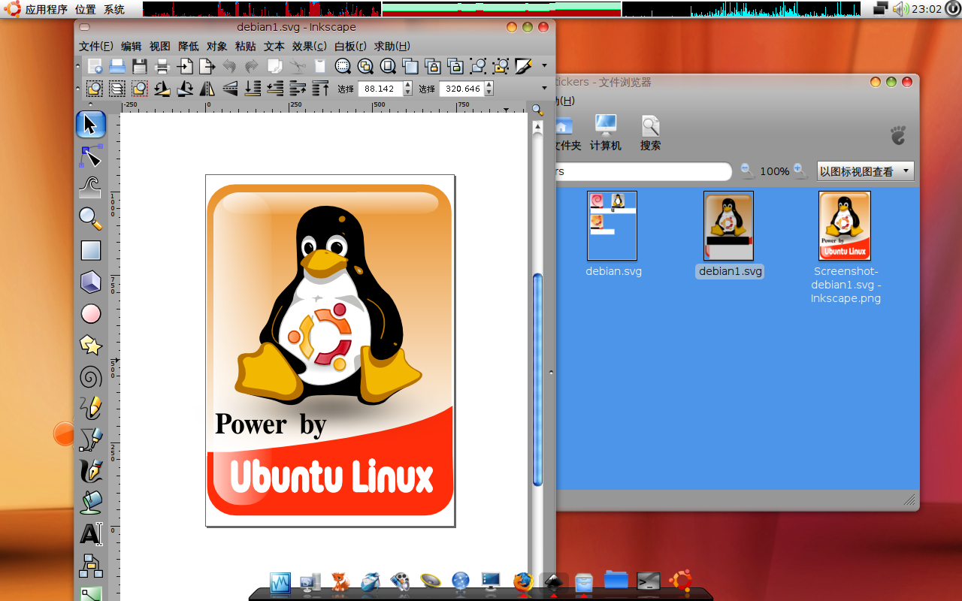Open the 求助(H) help menu
Image resolution: width=962 pixels, height=601 pixels.
pos(392,46)
